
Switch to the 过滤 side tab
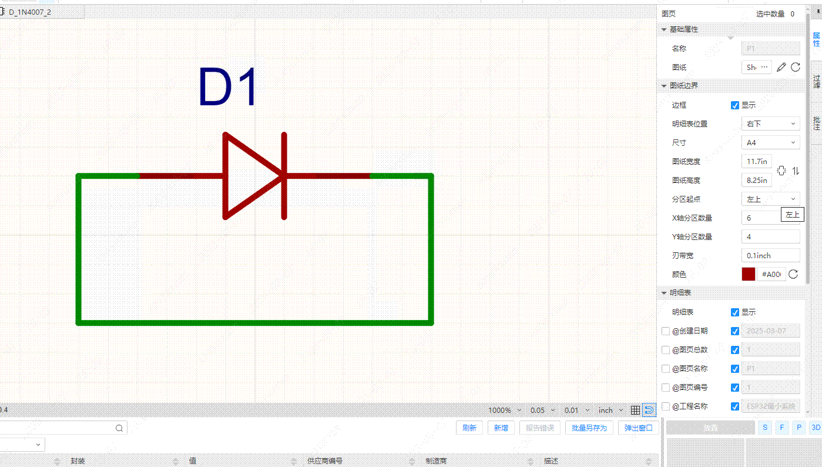[x=816, y=81]
